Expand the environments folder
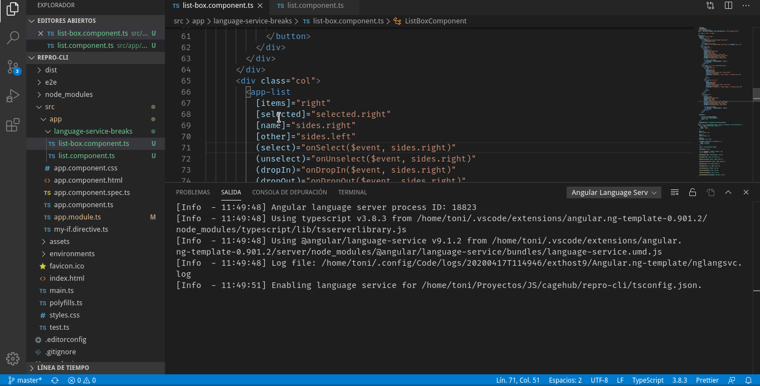 point(95,254)
